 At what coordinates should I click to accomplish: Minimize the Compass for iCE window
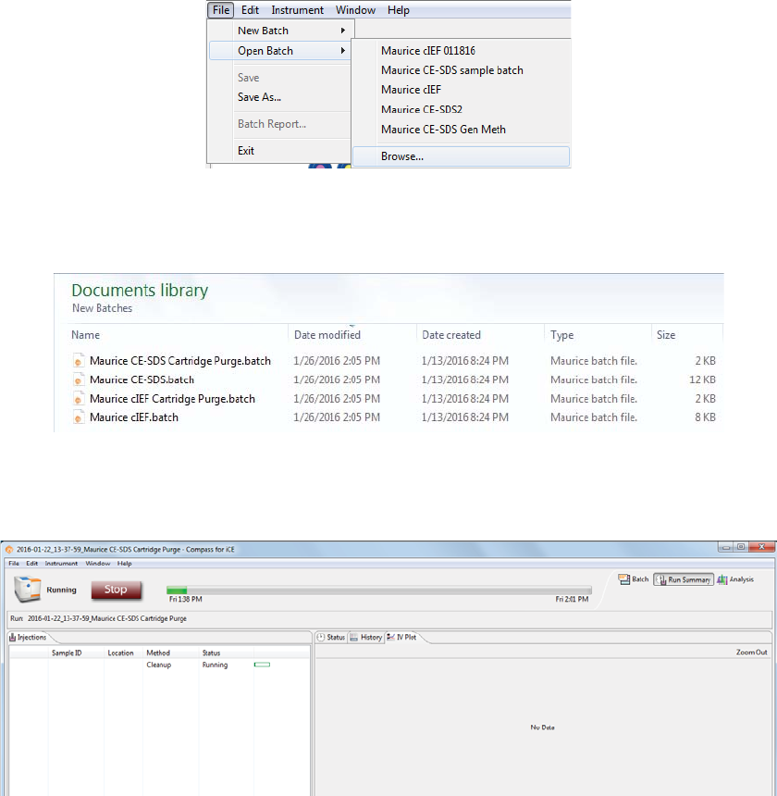(726, 547)
